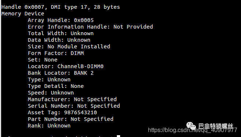Screen dimensions: 241x137
Task: Click the 'Memory Device' heading text
Action: point(23,14)
